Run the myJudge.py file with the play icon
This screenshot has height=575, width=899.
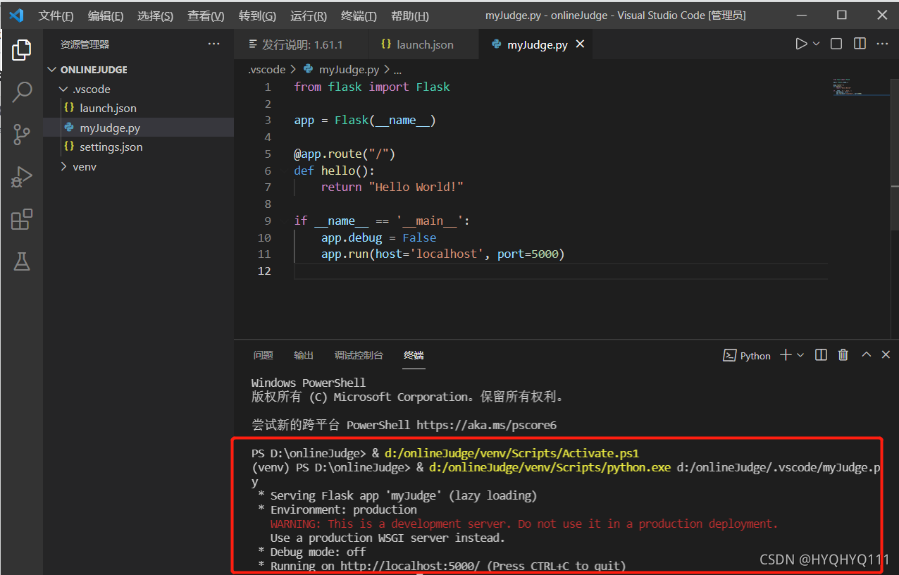(801, 43)
